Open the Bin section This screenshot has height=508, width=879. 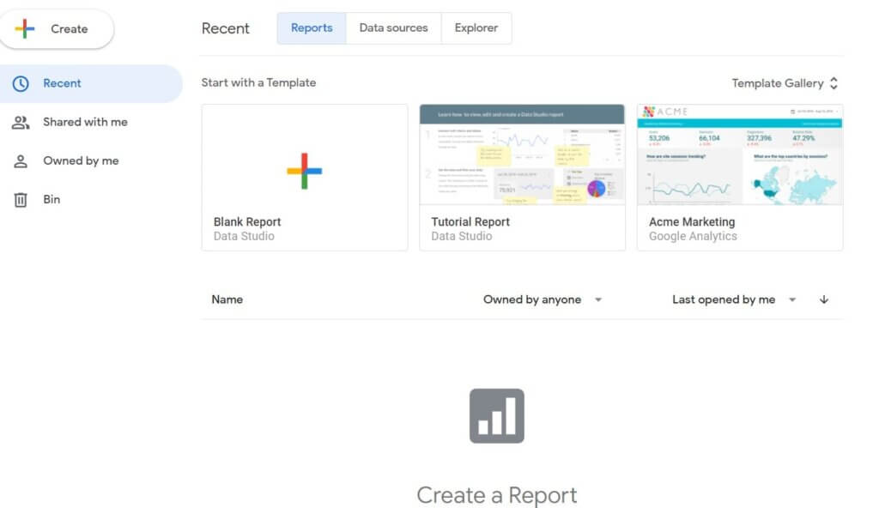(52, 200)
